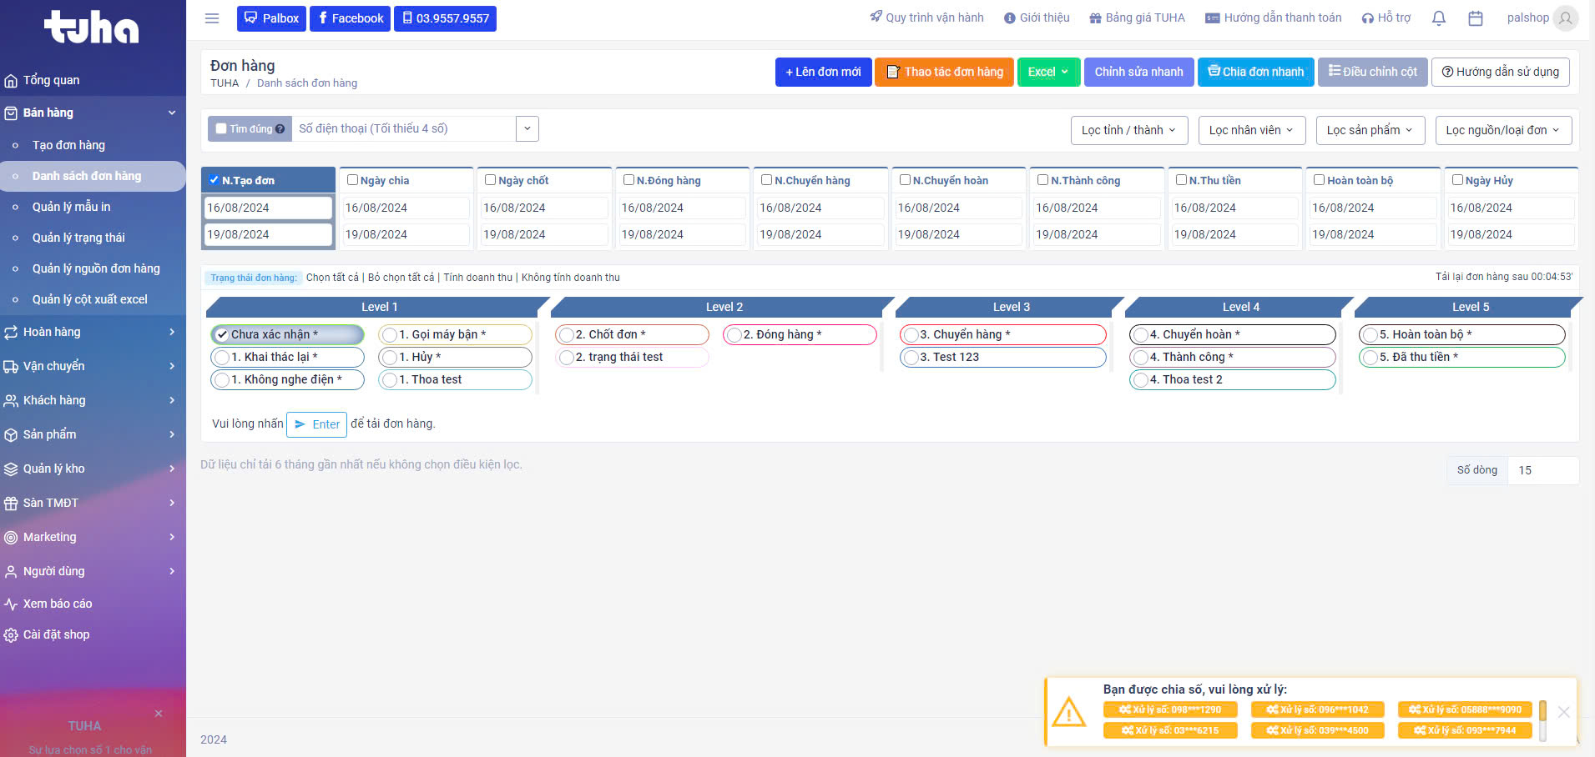
Task: Expand the Vận chuyển sidebar menu
Action: tap(92, 366)
